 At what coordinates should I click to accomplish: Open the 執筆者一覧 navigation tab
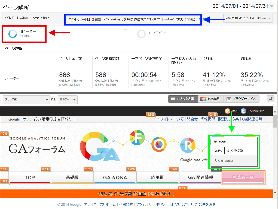click(243, 178)
